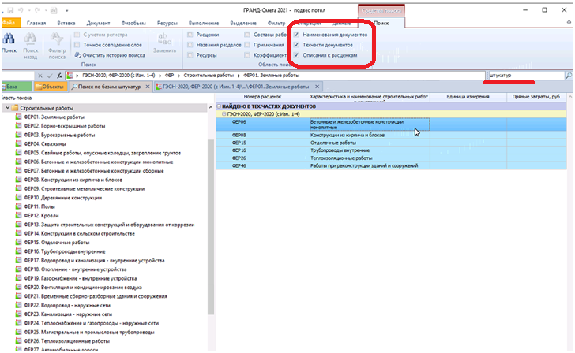Expand breadcrumb arrow after Строительные работы
575x353 pixels.
pos(239,76)
